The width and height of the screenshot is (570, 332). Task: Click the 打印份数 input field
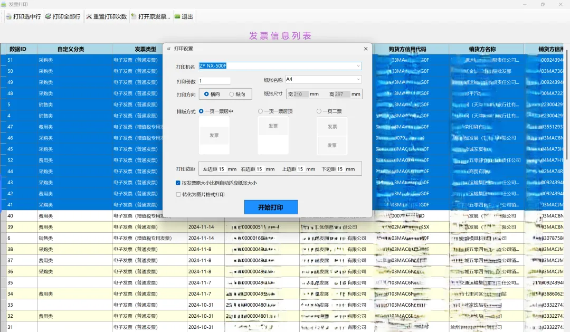pos(214,81)
